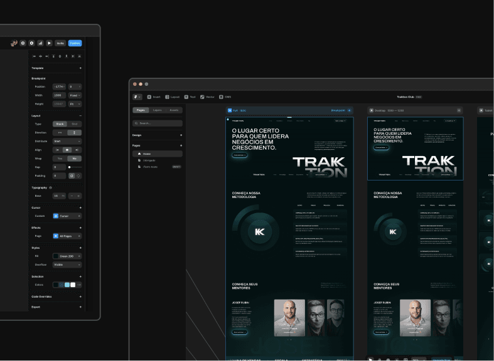Set Direction to vertical
The image size is (494, 361).
click(x=74, y=133)
